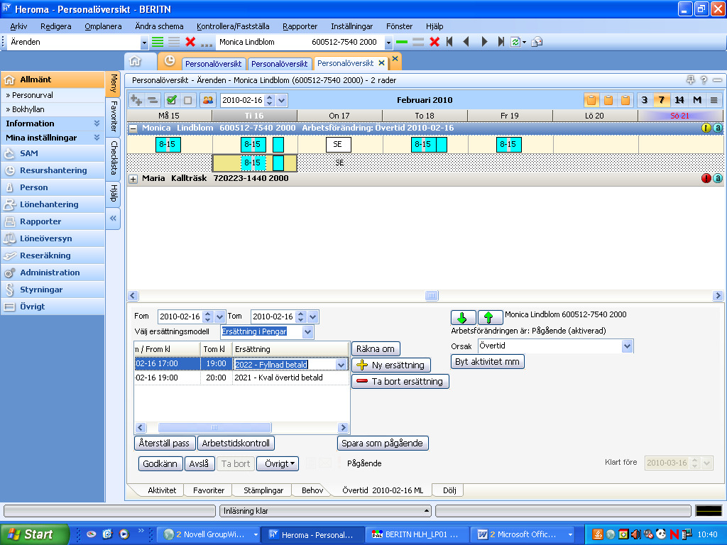
Task: Click the schedule grid horizontal scrollbar thumb
Action: 431,296
